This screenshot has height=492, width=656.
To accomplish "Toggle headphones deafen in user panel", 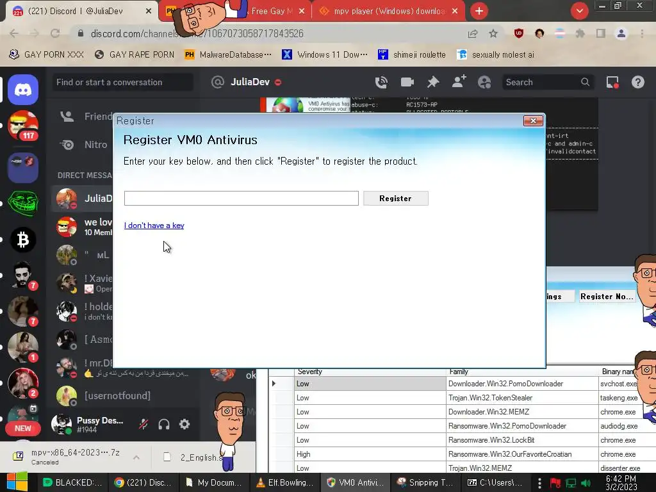I will pos(164,424).
